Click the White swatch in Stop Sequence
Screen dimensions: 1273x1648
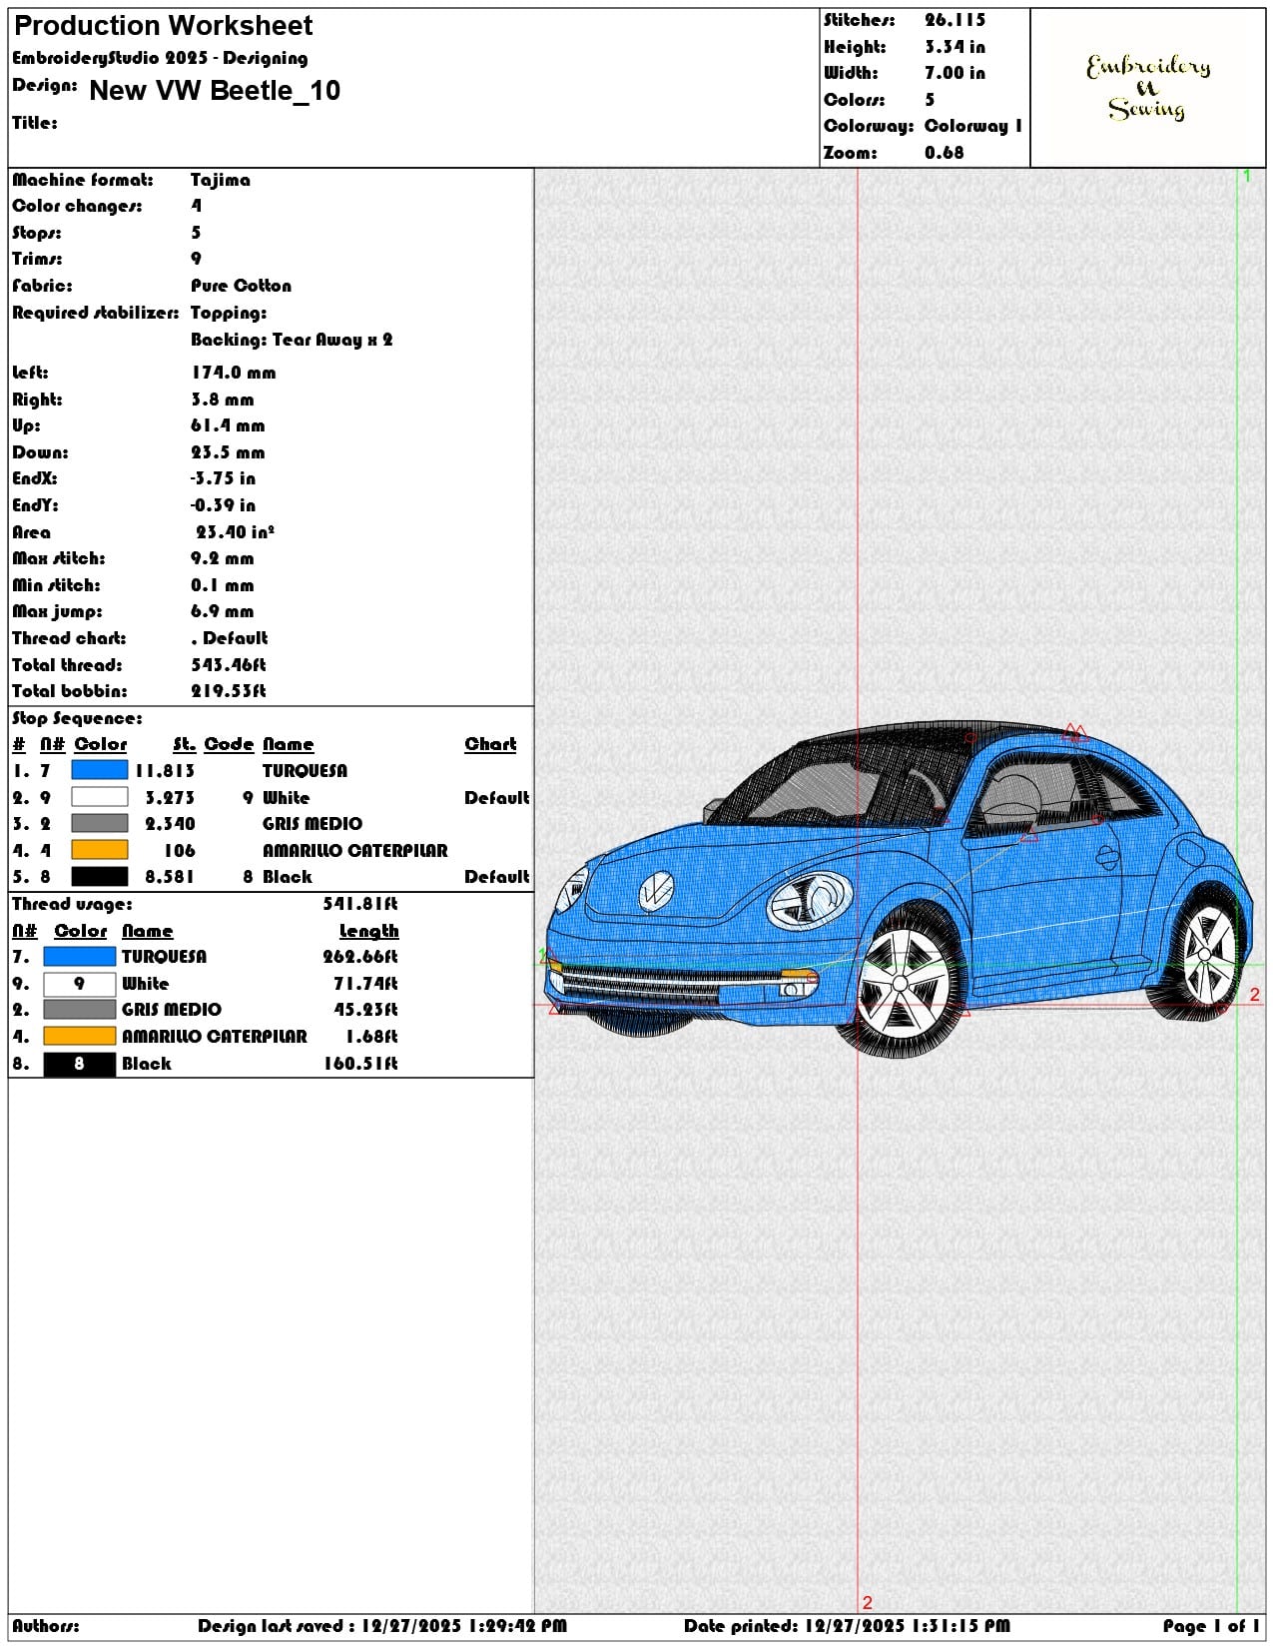tap(100, 797)
